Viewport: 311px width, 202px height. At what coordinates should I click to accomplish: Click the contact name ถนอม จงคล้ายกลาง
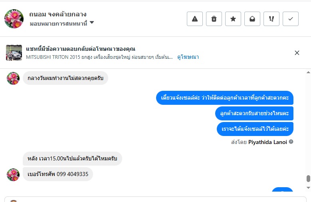[58, 14]
